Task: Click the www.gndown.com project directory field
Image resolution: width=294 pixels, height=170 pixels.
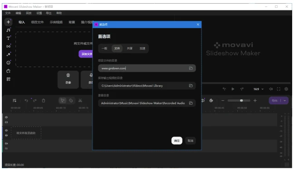Action: point(147,68)
